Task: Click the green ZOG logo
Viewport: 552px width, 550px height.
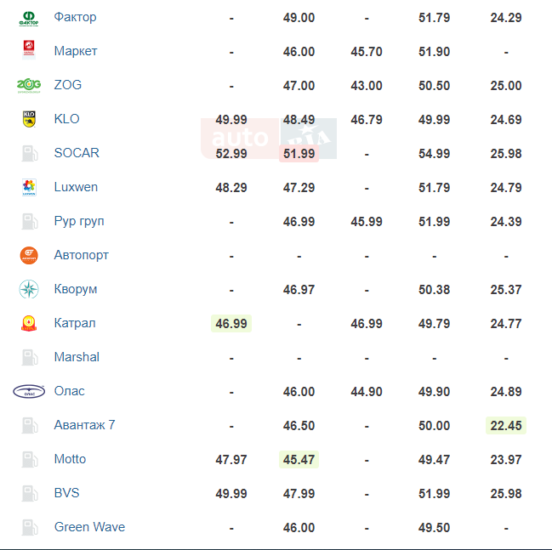Action: [29, 86]
